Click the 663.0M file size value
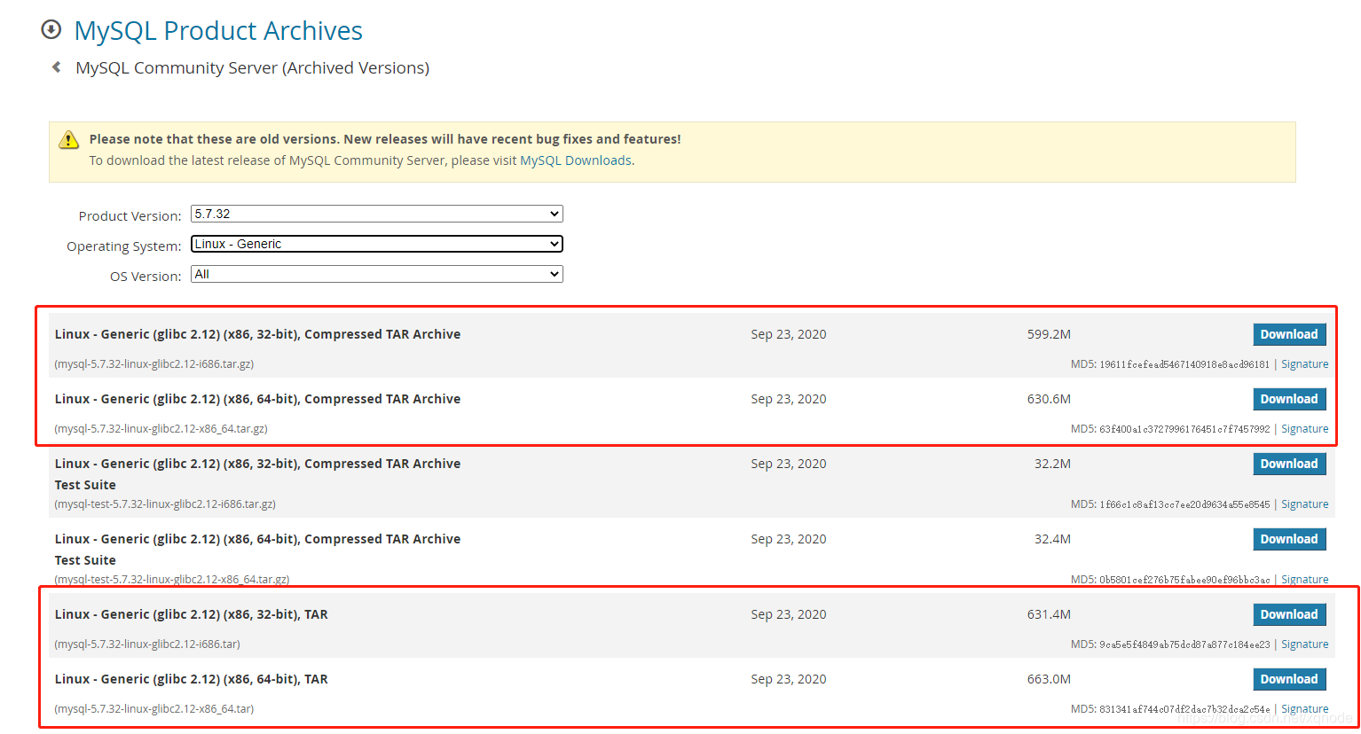This screenshot has width=1361, height=734. [1049, 679]
